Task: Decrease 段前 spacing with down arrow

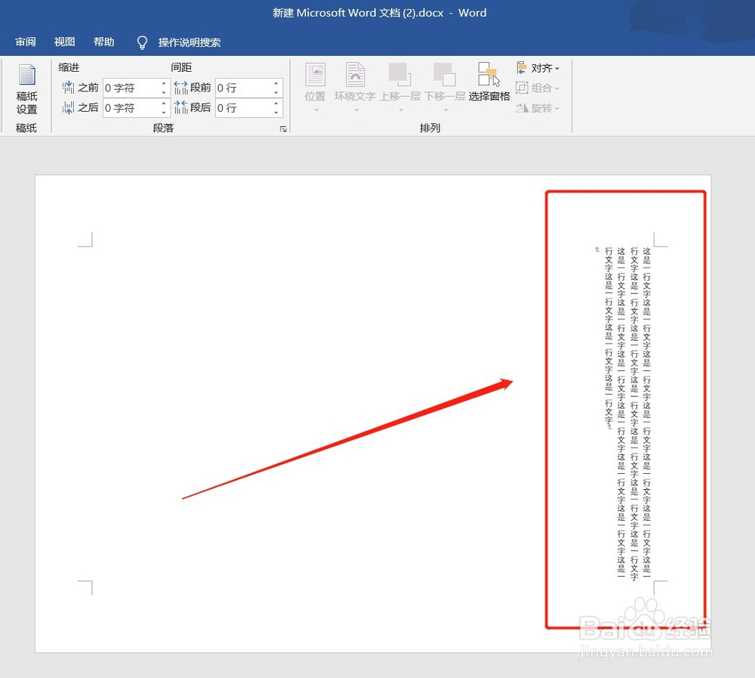Action: 276,92
